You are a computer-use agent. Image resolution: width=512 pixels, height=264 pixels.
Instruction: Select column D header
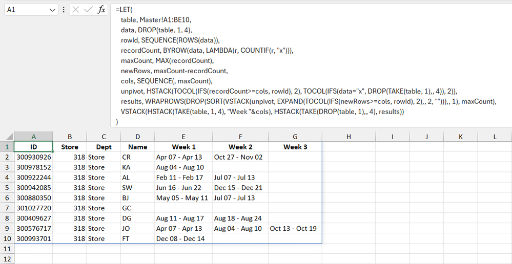[x=137, y=137]
